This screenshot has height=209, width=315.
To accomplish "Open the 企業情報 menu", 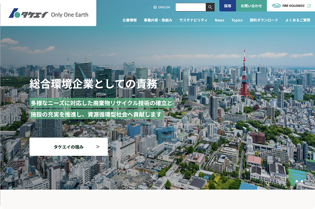I will coord(130,20).
